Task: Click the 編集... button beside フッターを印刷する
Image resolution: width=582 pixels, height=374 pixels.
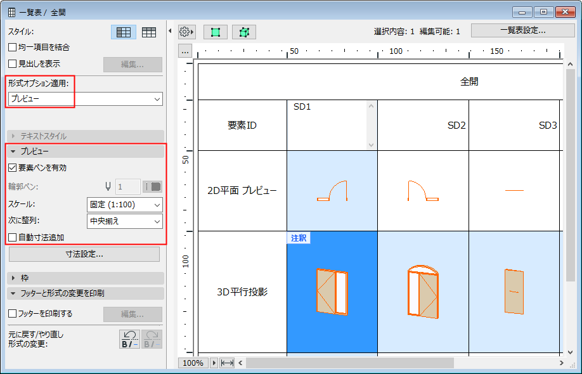Action: tap(133, 314)
